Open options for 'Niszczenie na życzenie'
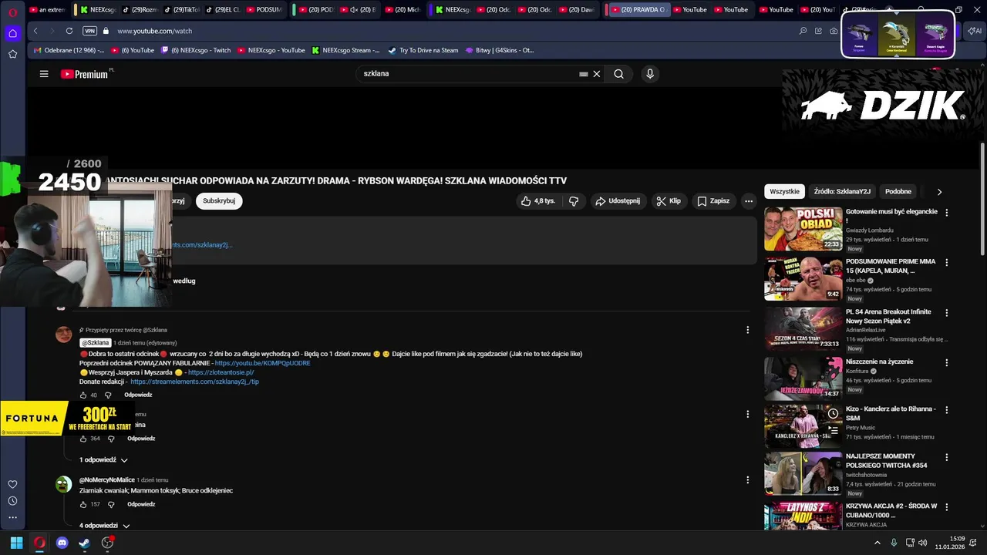The image size is (987, 555). [x=947, y=362]
